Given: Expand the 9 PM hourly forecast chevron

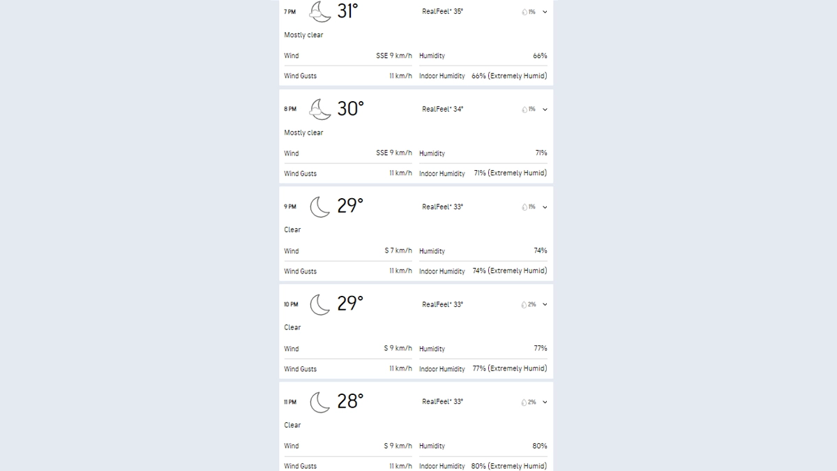Looking at the screenshot, I should (545, 207).
